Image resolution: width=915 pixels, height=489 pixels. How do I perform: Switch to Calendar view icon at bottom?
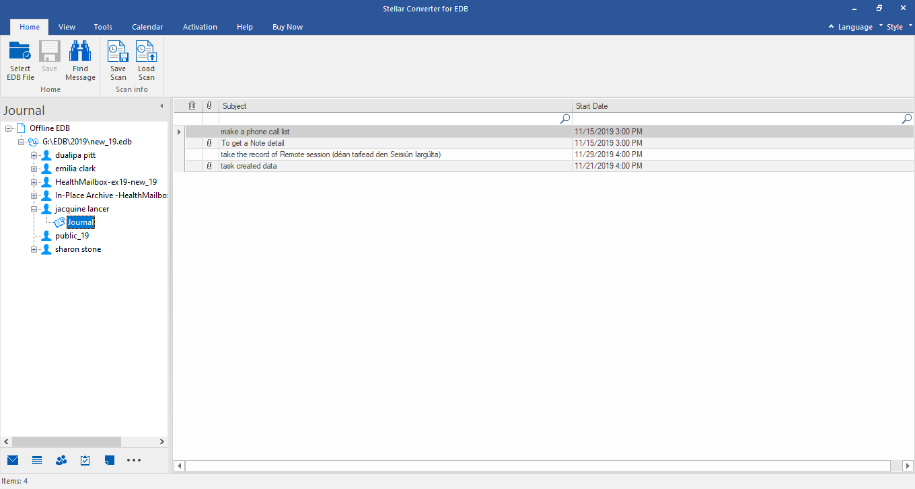tap(37, 460)
